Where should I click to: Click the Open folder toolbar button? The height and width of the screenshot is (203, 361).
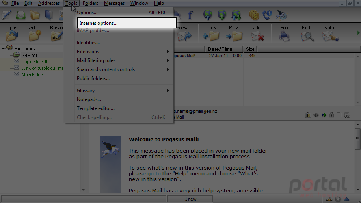(x=12, y=33)
